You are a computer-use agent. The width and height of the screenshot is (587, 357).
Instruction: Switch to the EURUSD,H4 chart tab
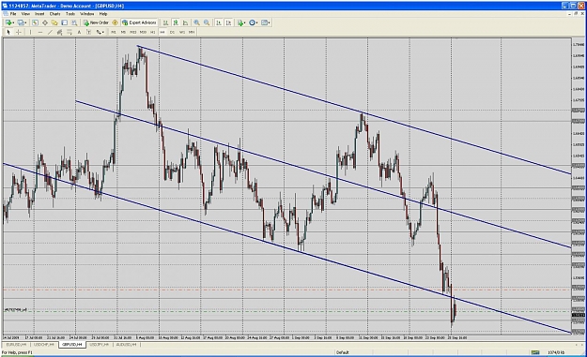[x=16, y=345]
